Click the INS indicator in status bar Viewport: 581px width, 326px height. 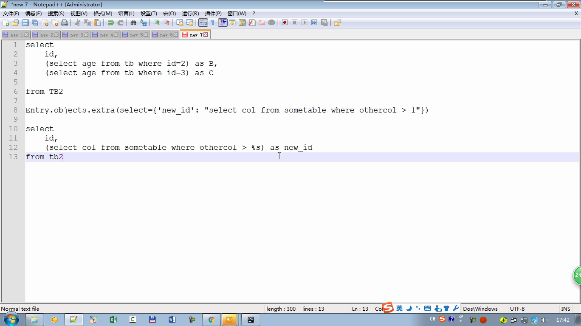[566, 309]
